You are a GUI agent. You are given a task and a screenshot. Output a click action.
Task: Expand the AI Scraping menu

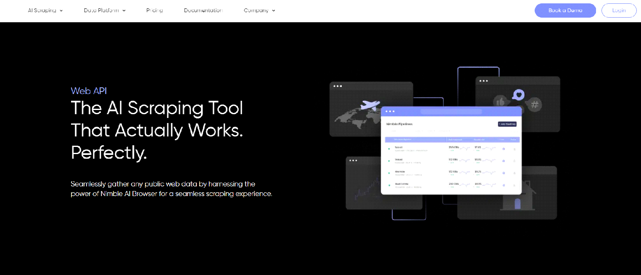pos(45,10)
